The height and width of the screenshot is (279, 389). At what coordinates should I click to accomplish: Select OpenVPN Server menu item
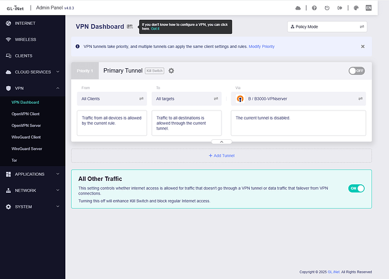coord(26,125)
